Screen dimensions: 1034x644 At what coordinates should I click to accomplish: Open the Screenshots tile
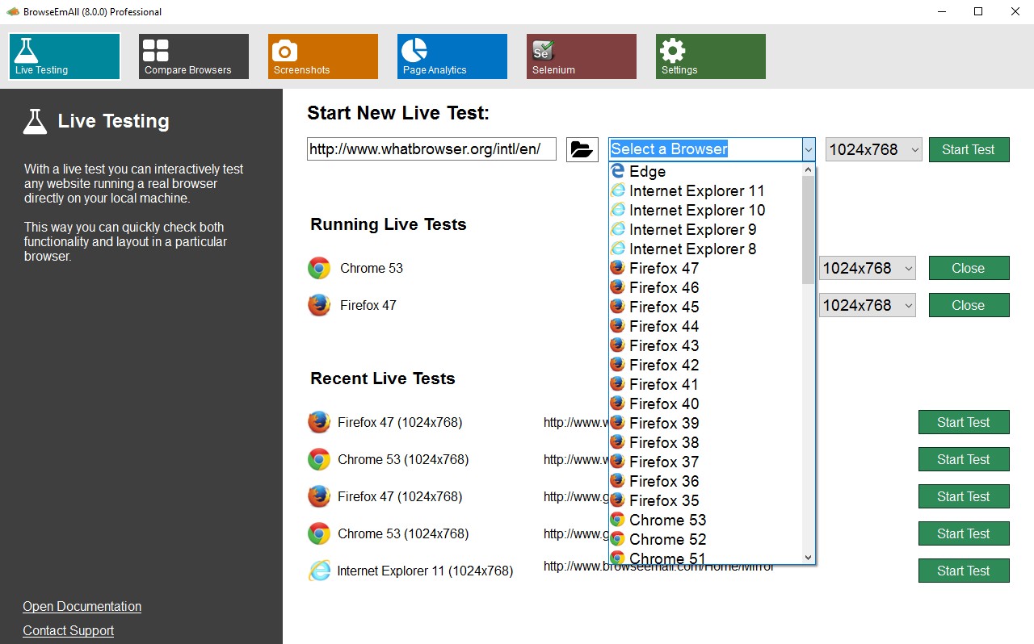(323, 56)
